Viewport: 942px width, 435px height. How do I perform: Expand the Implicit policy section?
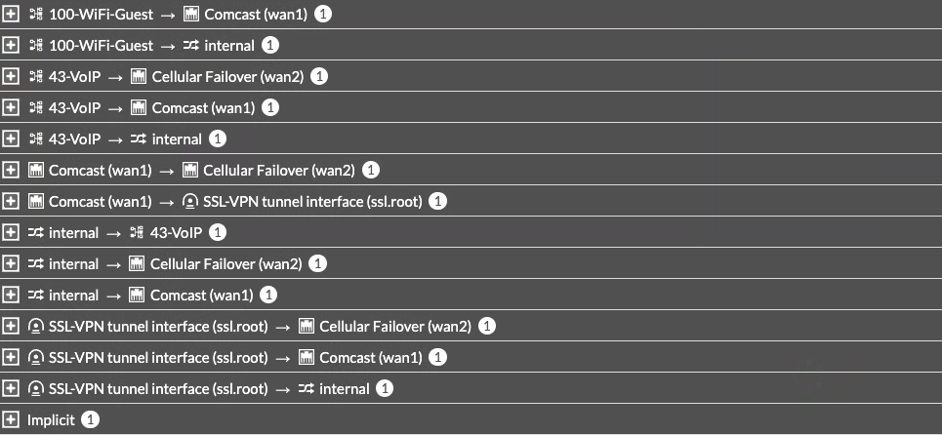(12, 420)
